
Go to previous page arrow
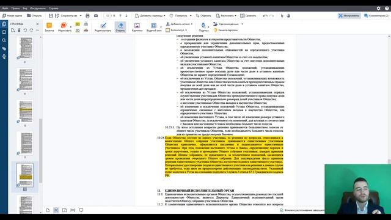(x=120, y=16)
